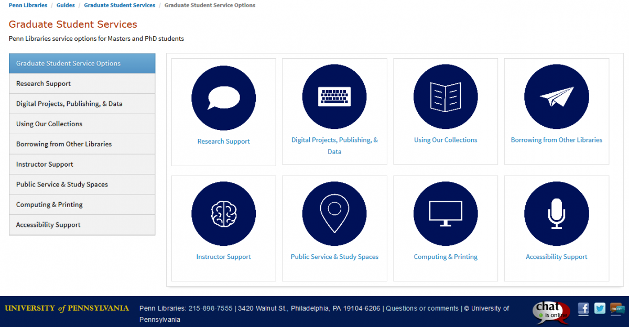The width and height of the screenshot is (629, 327).
Task: Select Using Our Collections in the sidebar
Action: pyautogui.click(x=82, y=124)
